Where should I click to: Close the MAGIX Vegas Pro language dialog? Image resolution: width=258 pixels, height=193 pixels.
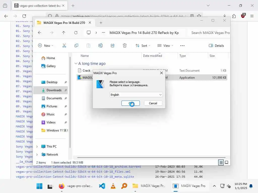pyautogui.click(x=162, y=73)
